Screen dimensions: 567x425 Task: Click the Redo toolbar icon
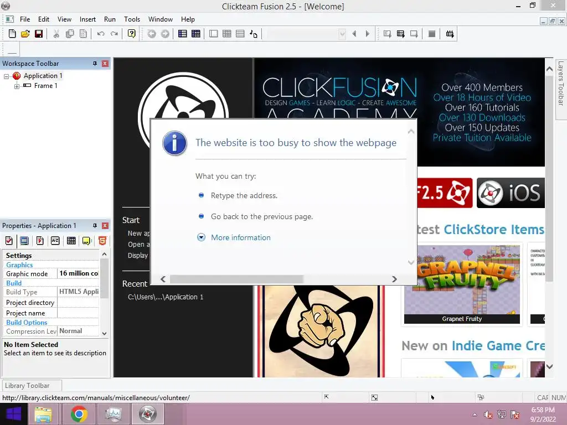click(114, 34)
